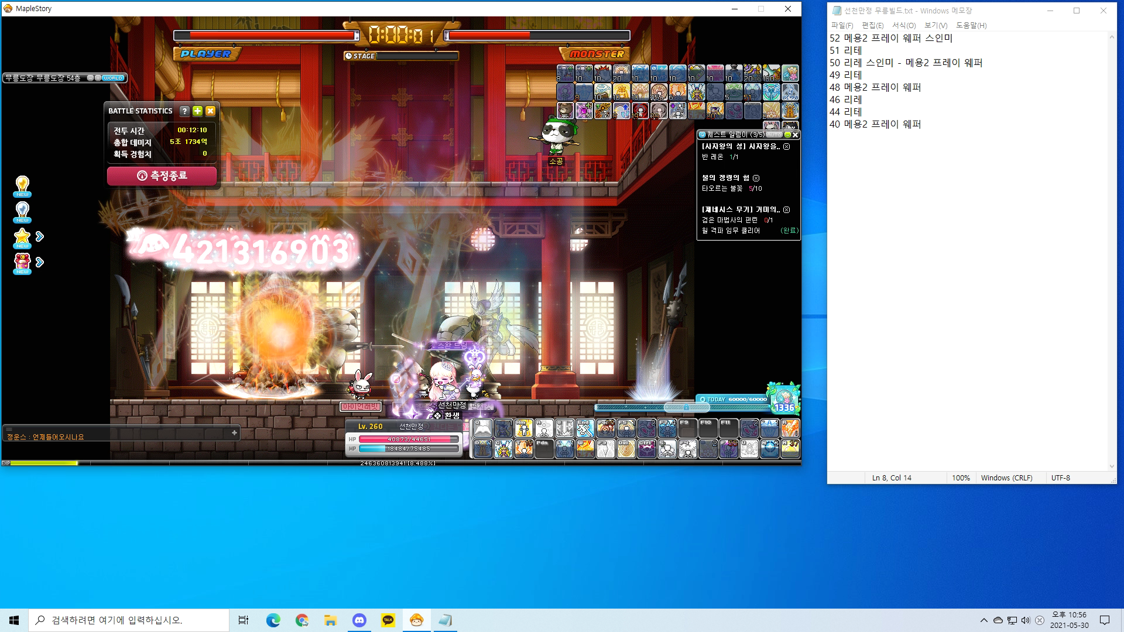This screenshot has width=1124, height=632.
Task: Click the Ctrl key skill slot
Action: pos(647,449)
